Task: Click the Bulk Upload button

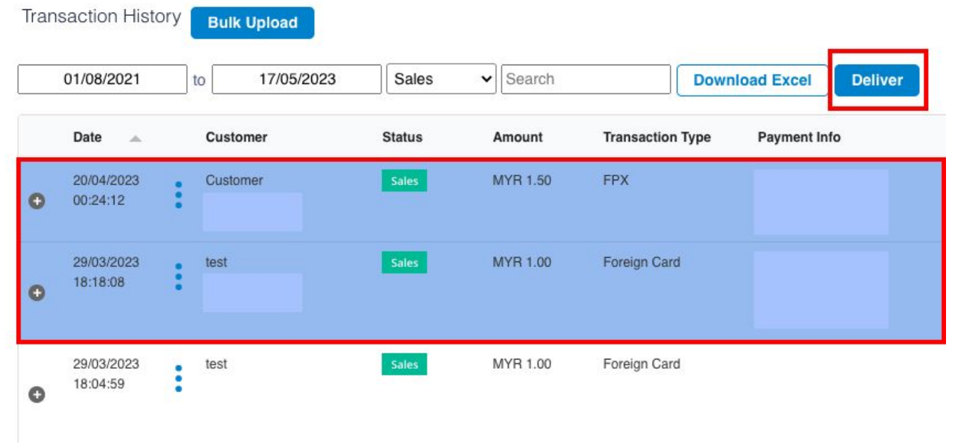Action: point(252,23)
